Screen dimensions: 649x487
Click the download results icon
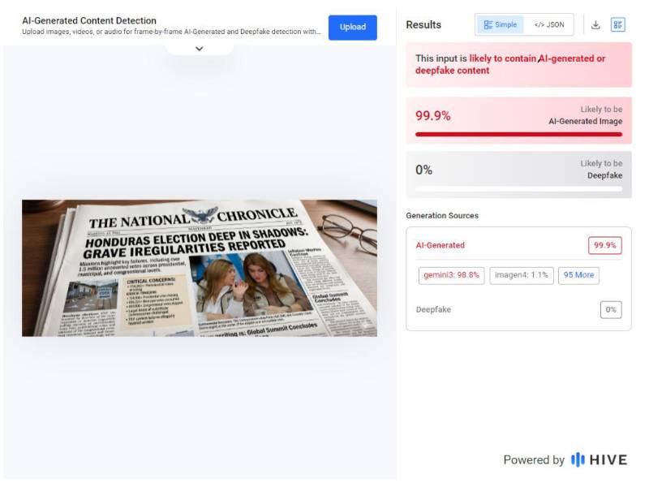pyautogui.click(x=595, y=25)
